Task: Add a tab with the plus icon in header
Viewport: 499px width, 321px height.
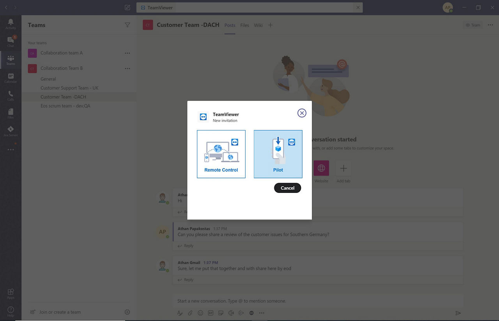Action: coord(270,25)
